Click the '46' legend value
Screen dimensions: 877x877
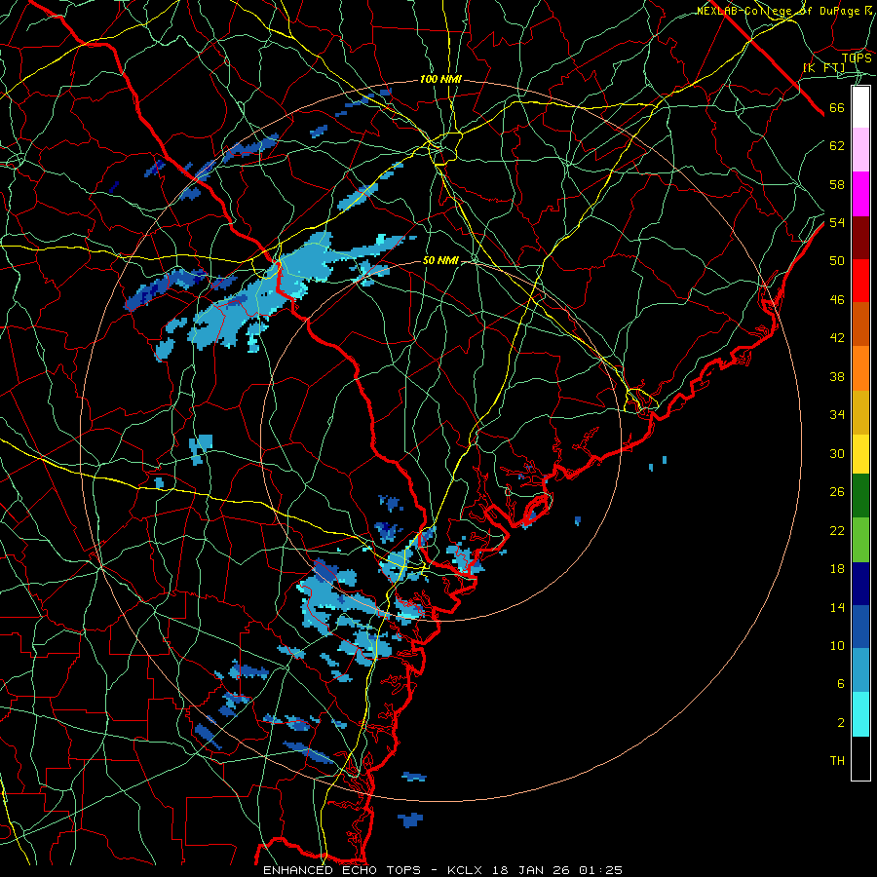tap(837, 300)
